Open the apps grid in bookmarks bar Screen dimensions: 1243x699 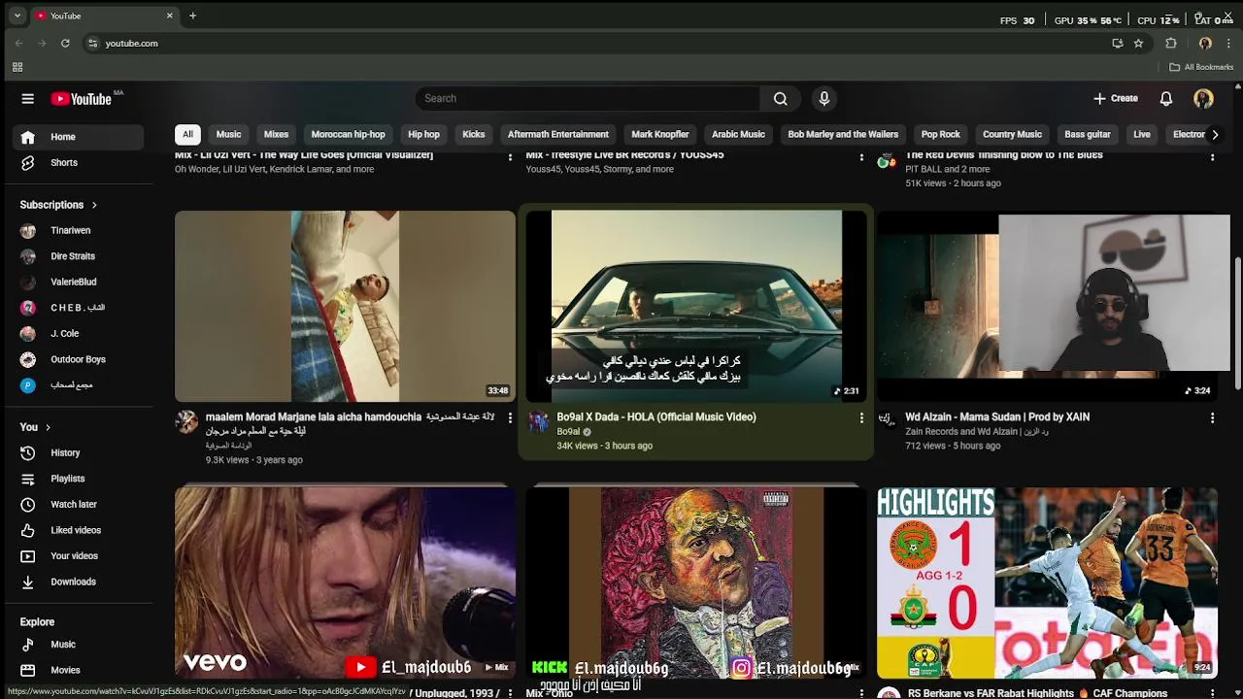17,67
